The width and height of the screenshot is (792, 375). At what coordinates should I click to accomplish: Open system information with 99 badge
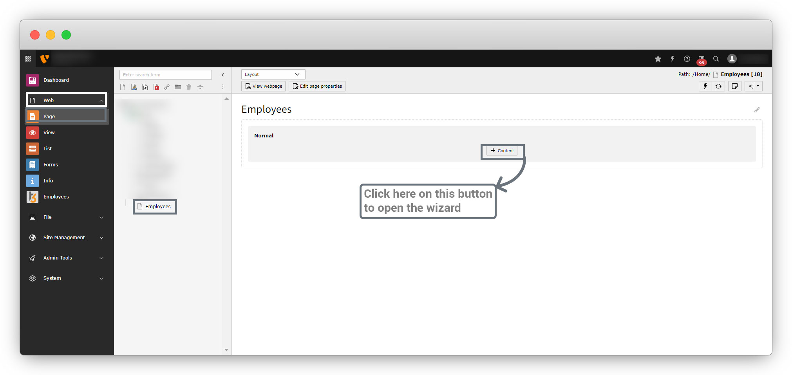701,59
